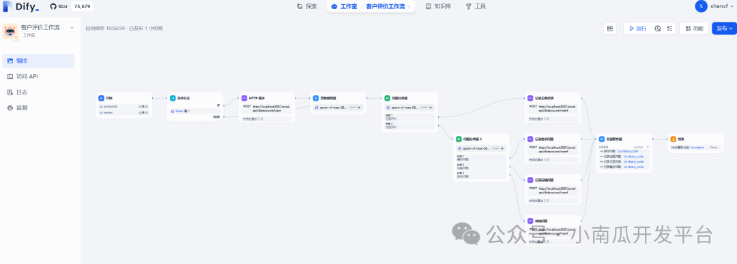Click the insert URL in 记录正面反馈 node
This screenshot has width=737, height=264.
[558, 108]
